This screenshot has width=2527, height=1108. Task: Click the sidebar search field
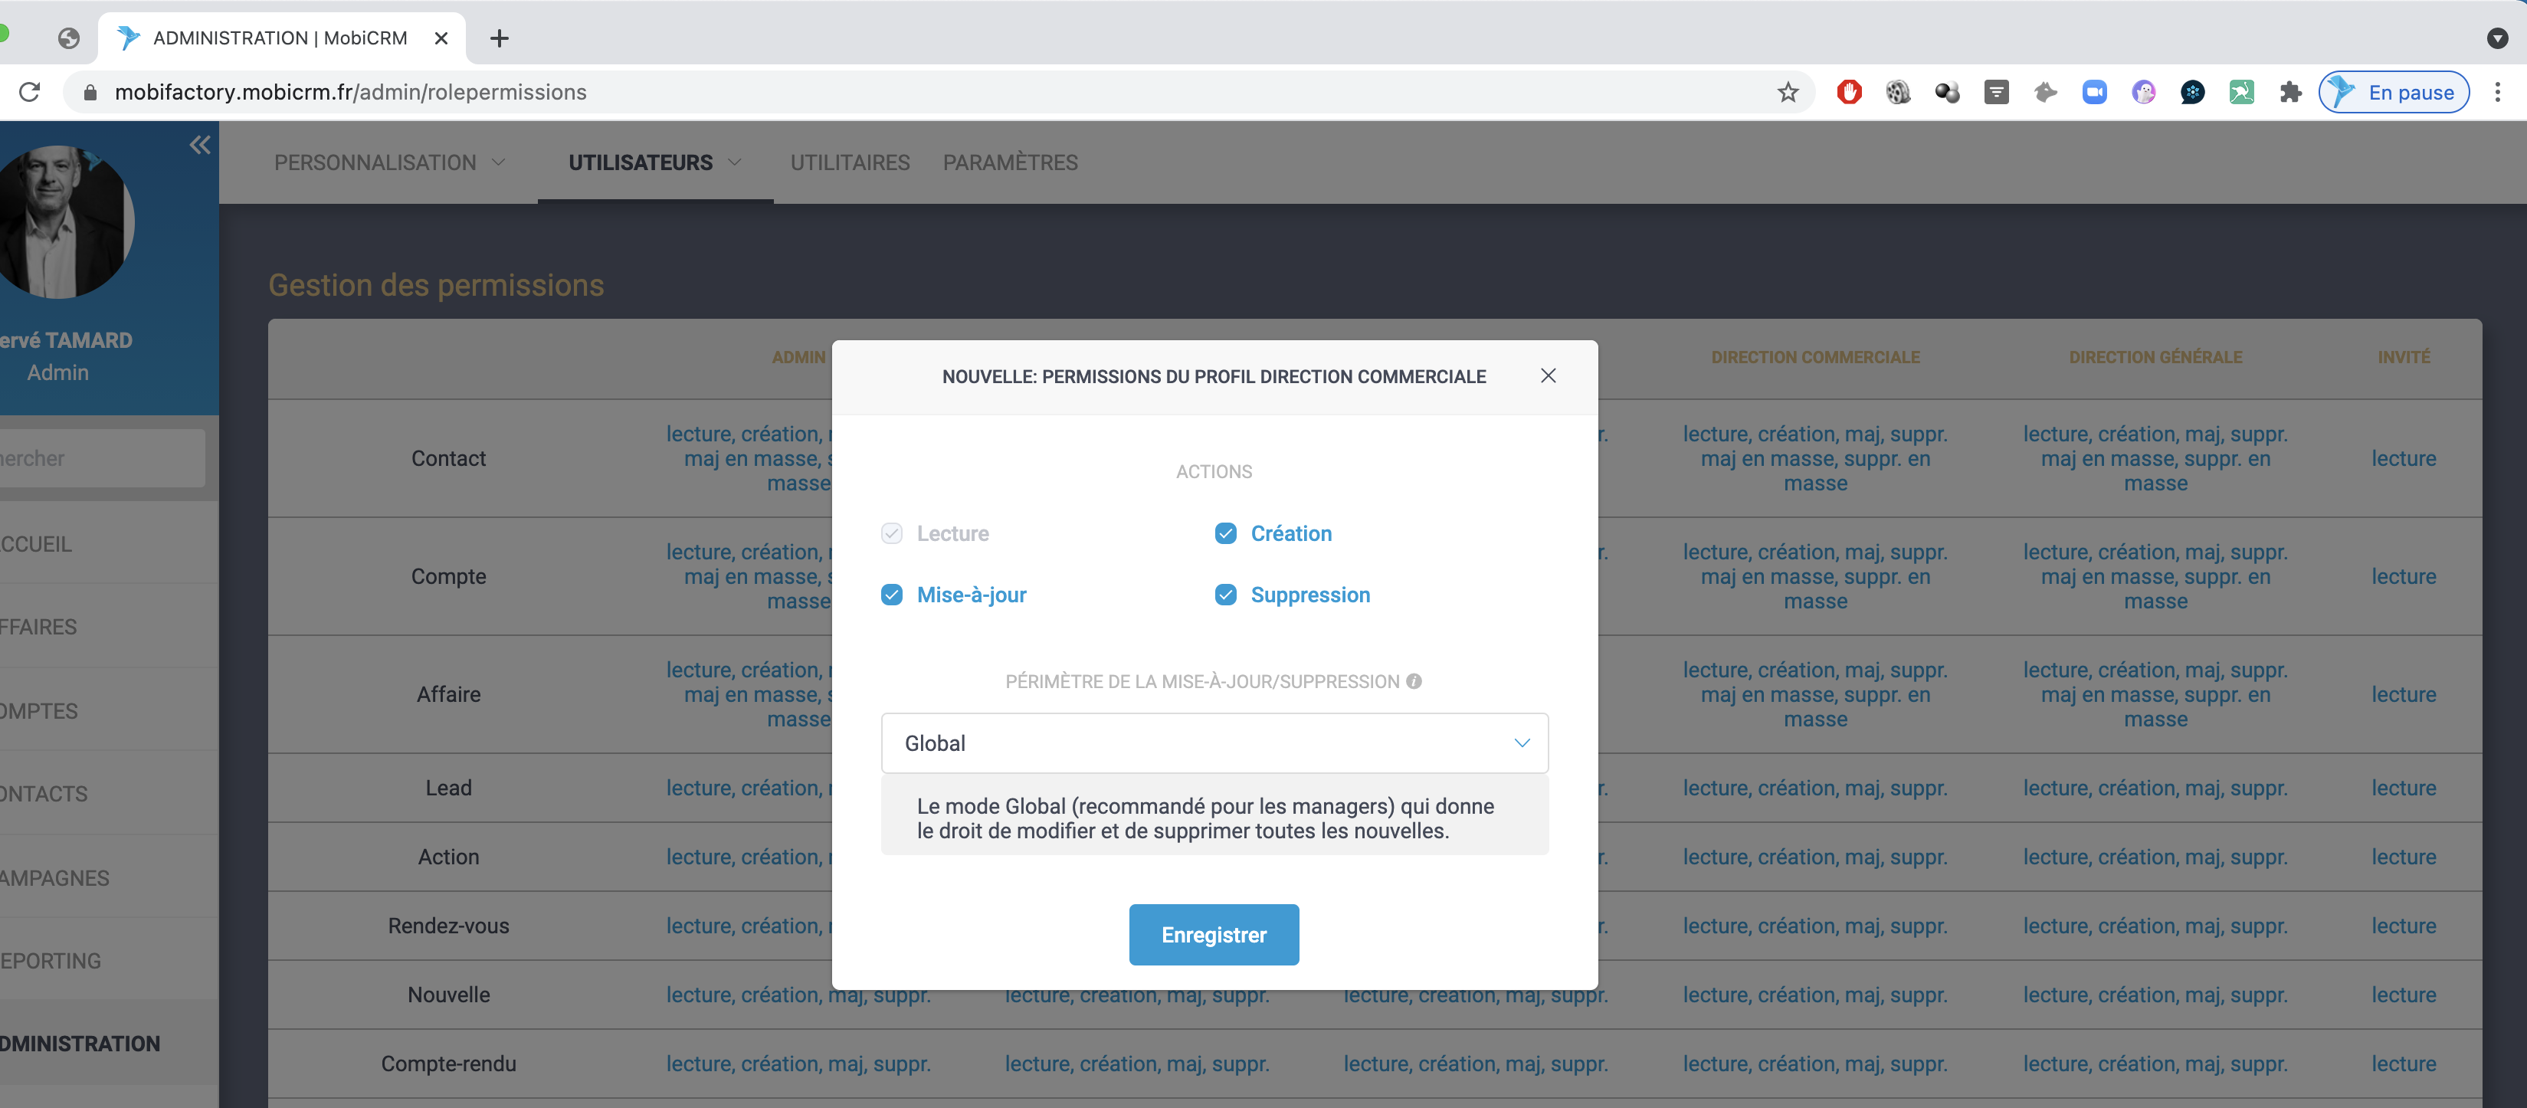[98, 458]
